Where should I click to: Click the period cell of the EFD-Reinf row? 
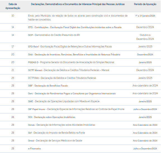click(145, 47)
